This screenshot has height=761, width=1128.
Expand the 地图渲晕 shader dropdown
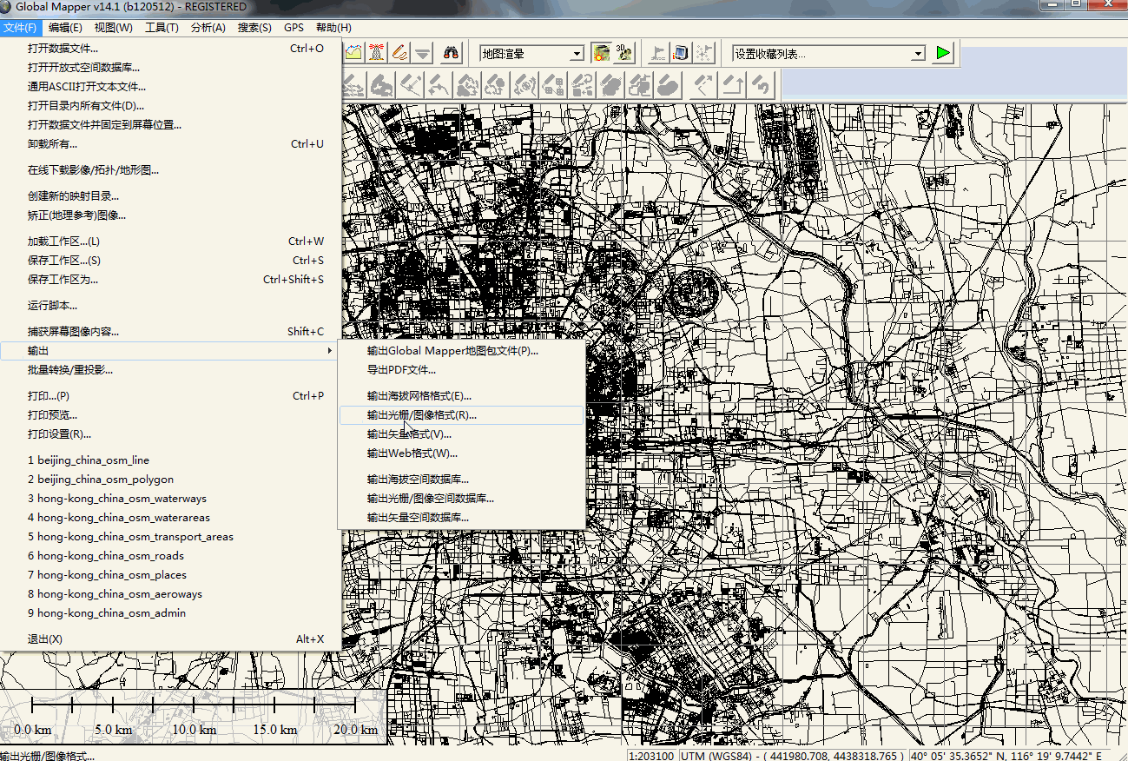[577, 54]
